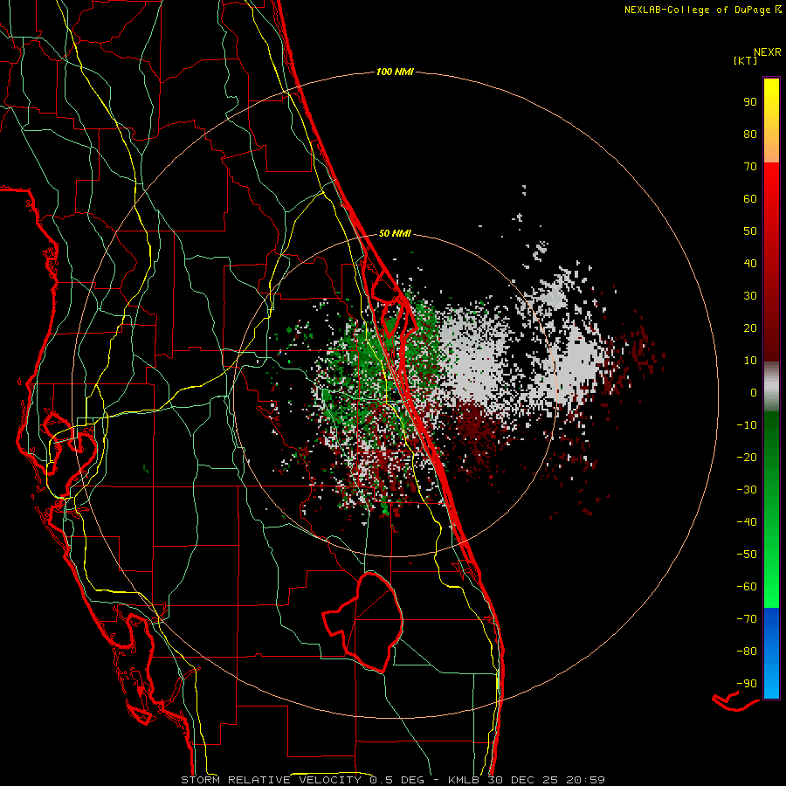
Task: Select the -80 value on velocity scale
Action: tap(747, 652)
